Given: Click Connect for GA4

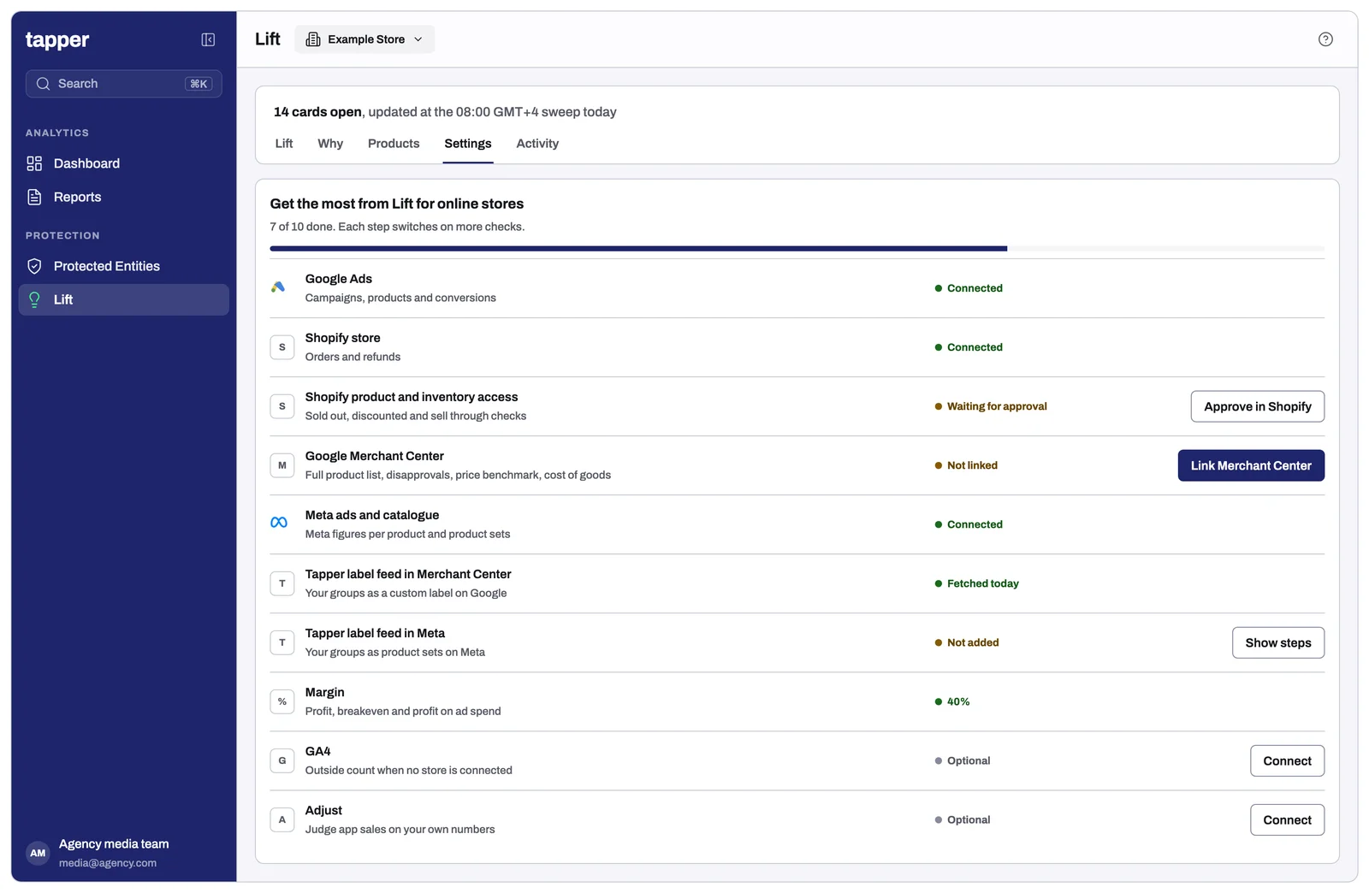Looking at the screenshot, I should pyautogui.click(x=1287, y=760).
